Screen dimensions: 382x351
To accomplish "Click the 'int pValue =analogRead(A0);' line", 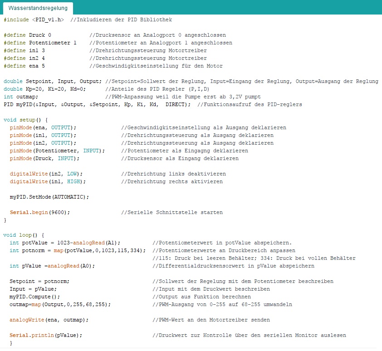I will pyautogui.click(x=52, y=266).
